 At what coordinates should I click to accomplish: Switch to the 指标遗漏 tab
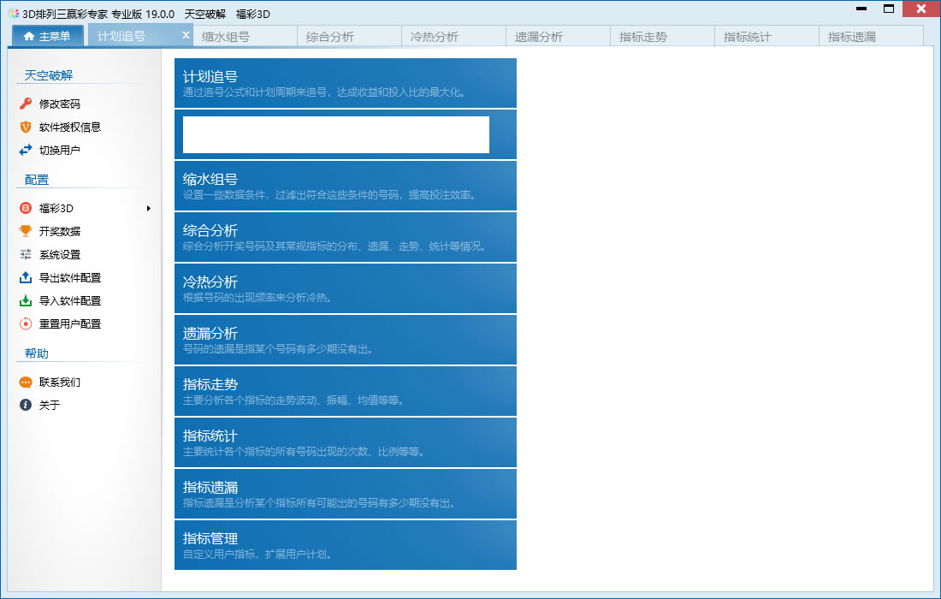[x=871, y=36]
